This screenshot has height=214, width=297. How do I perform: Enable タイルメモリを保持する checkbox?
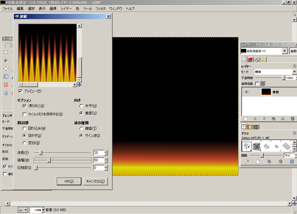coord(25,114)
